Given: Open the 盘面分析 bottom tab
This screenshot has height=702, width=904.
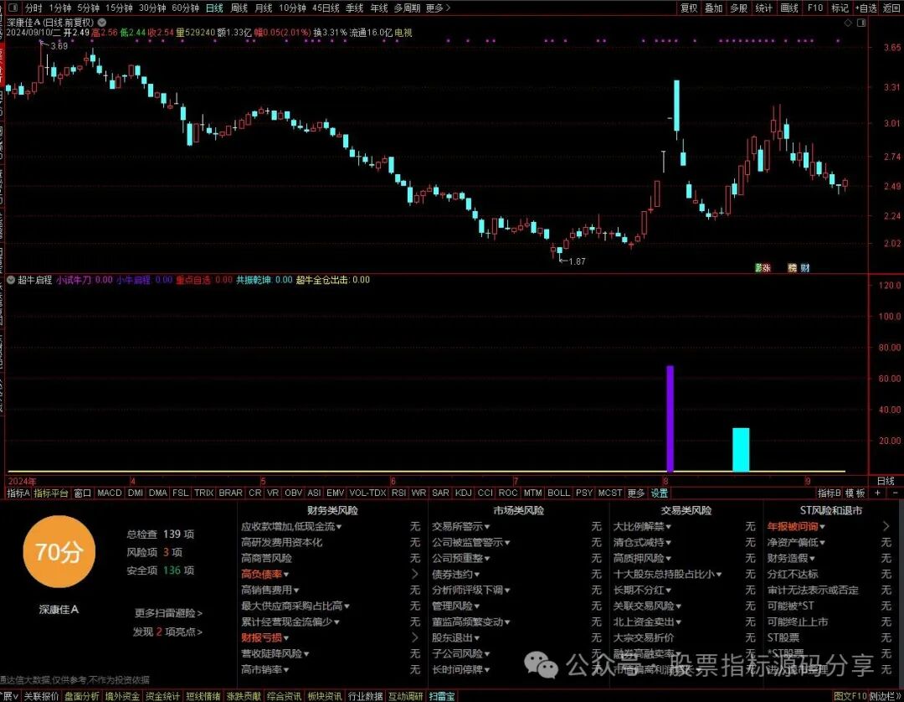Looking at the screenshot, I should point(81,696).
